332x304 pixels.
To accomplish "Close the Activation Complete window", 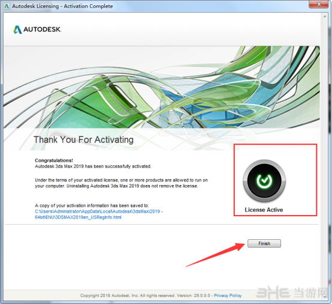I will [319, 4].
